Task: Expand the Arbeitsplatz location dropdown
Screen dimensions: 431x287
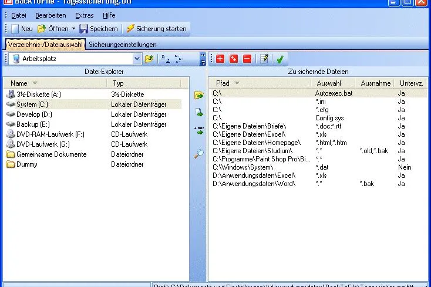Action: [x=137, y=59]
